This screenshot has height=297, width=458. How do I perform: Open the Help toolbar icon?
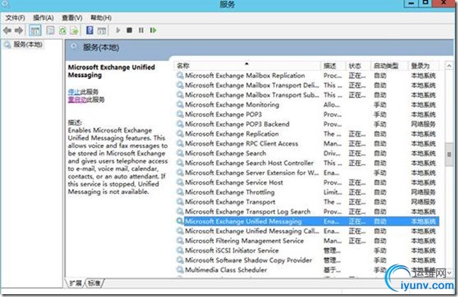(90, 31)
